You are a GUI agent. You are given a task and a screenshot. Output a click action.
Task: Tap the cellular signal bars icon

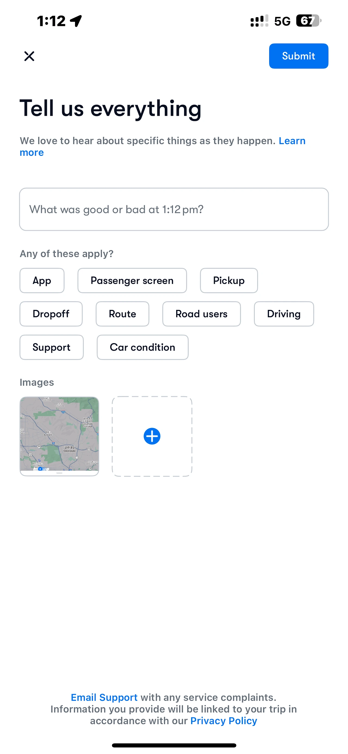coord(259,21)
